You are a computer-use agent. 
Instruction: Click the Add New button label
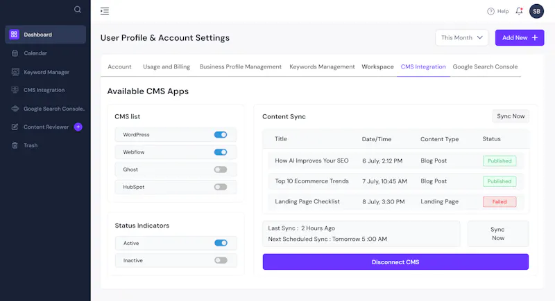coord(515,38)
